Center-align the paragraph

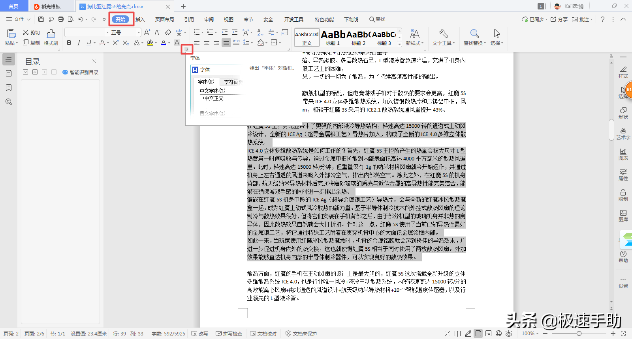(x=206, y=43)
